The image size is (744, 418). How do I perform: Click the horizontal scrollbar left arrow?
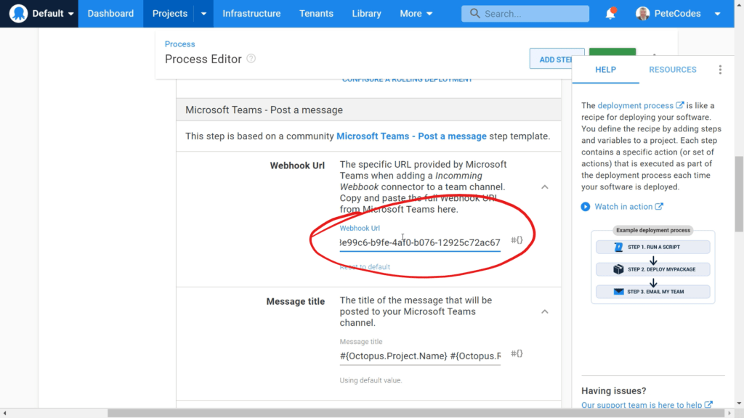[x=5, y=413]
